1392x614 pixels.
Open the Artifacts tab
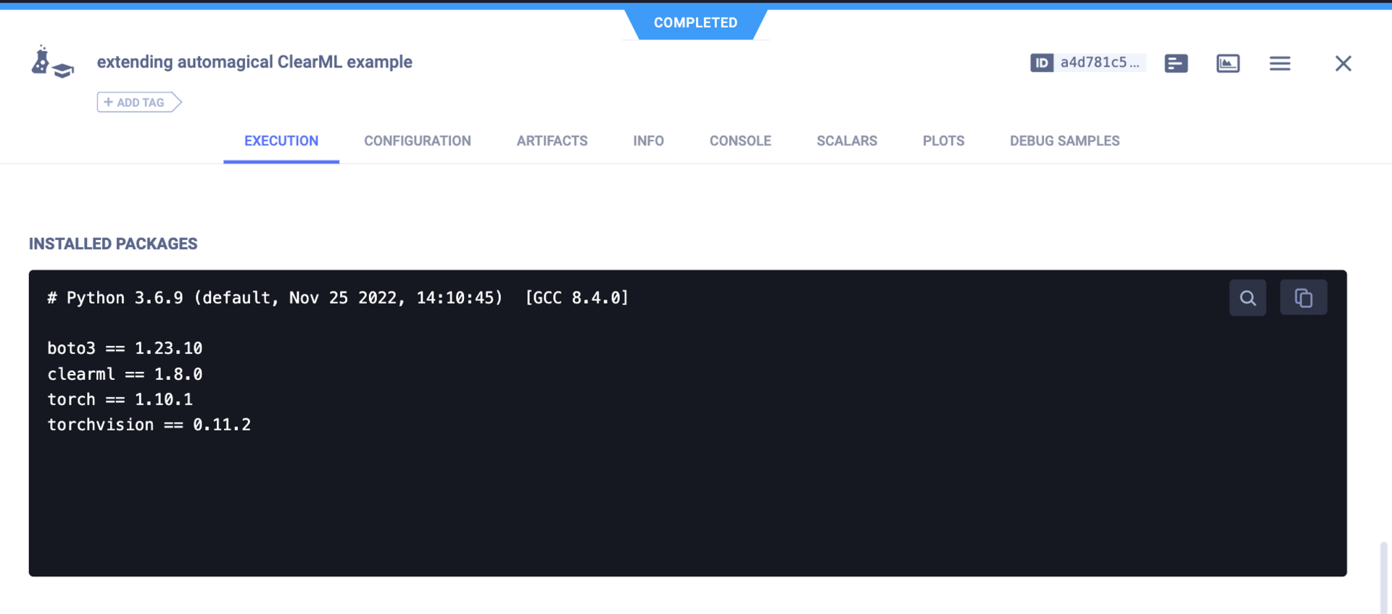[552, 141]
